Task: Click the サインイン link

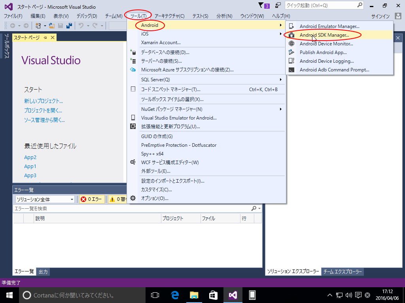Action: [380, 16]
